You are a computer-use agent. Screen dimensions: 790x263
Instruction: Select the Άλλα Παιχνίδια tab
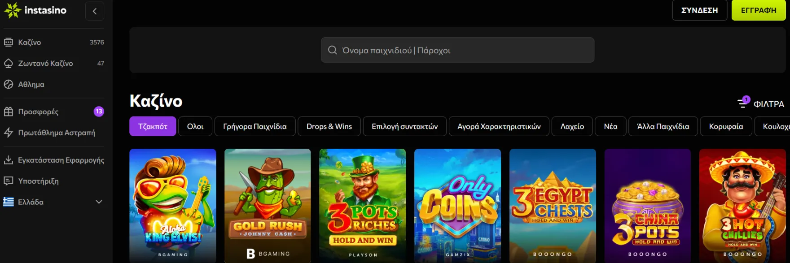(663, 126)
